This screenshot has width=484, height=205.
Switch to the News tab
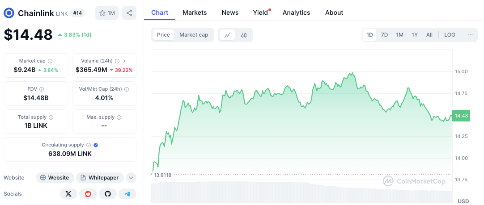(230, 13)
